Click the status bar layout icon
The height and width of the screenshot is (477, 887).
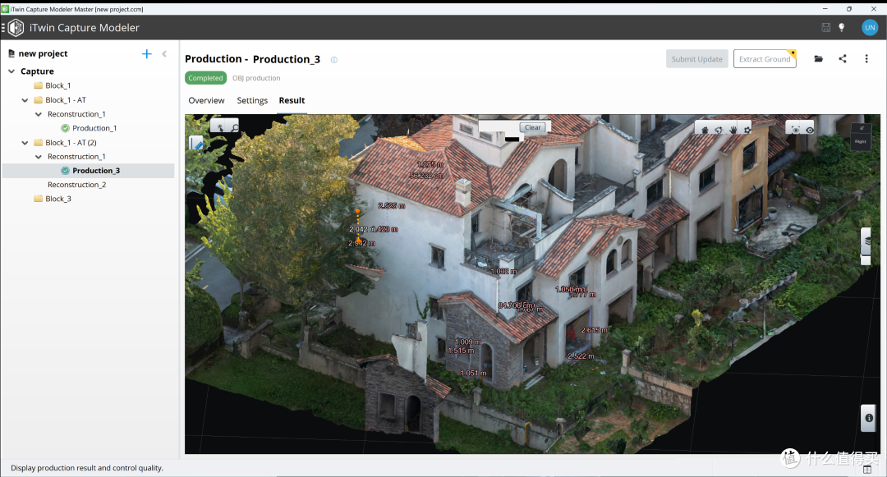point(866,470)
